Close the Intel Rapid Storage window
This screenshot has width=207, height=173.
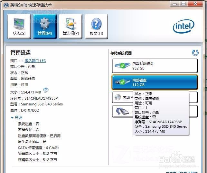[195, 4]
